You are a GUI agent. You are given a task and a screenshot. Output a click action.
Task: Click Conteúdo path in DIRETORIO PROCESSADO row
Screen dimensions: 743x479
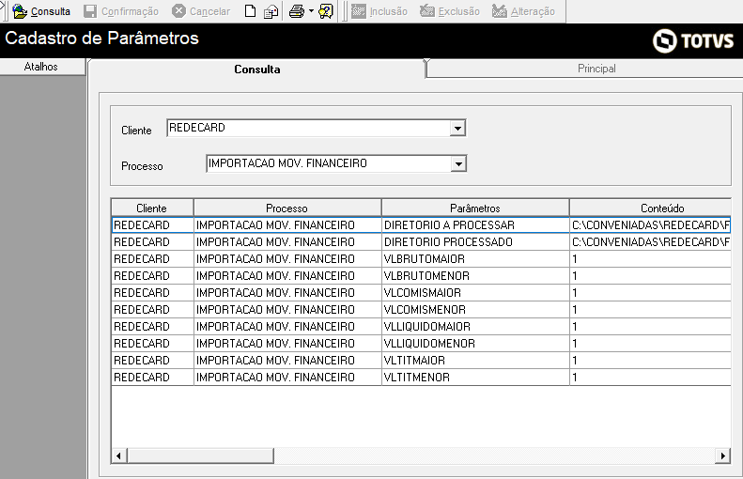click(x=650, y=242)
